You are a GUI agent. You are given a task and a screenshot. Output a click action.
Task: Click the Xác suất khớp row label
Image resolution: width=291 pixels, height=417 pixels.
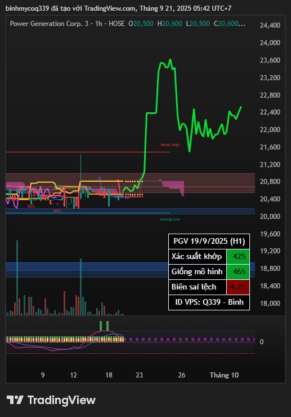click(196, 256)
